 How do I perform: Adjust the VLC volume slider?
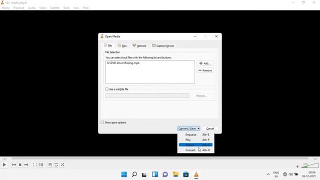310,165
